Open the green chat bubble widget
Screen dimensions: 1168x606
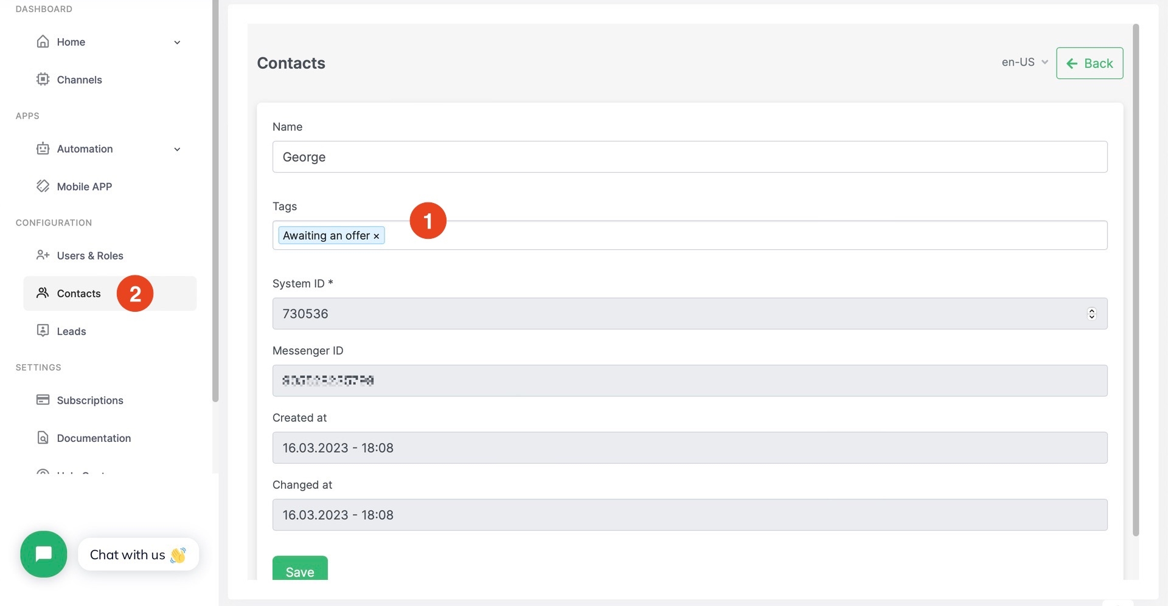[44, 554]
